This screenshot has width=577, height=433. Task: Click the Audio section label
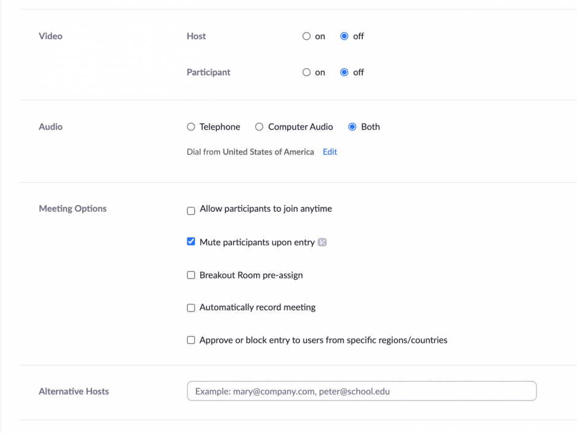pos(50,127)
